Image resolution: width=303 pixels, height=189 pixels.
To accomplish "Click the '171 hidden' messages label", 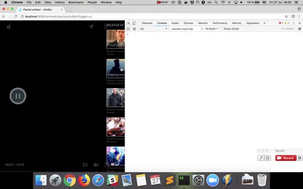I will (x=287, y=29).
